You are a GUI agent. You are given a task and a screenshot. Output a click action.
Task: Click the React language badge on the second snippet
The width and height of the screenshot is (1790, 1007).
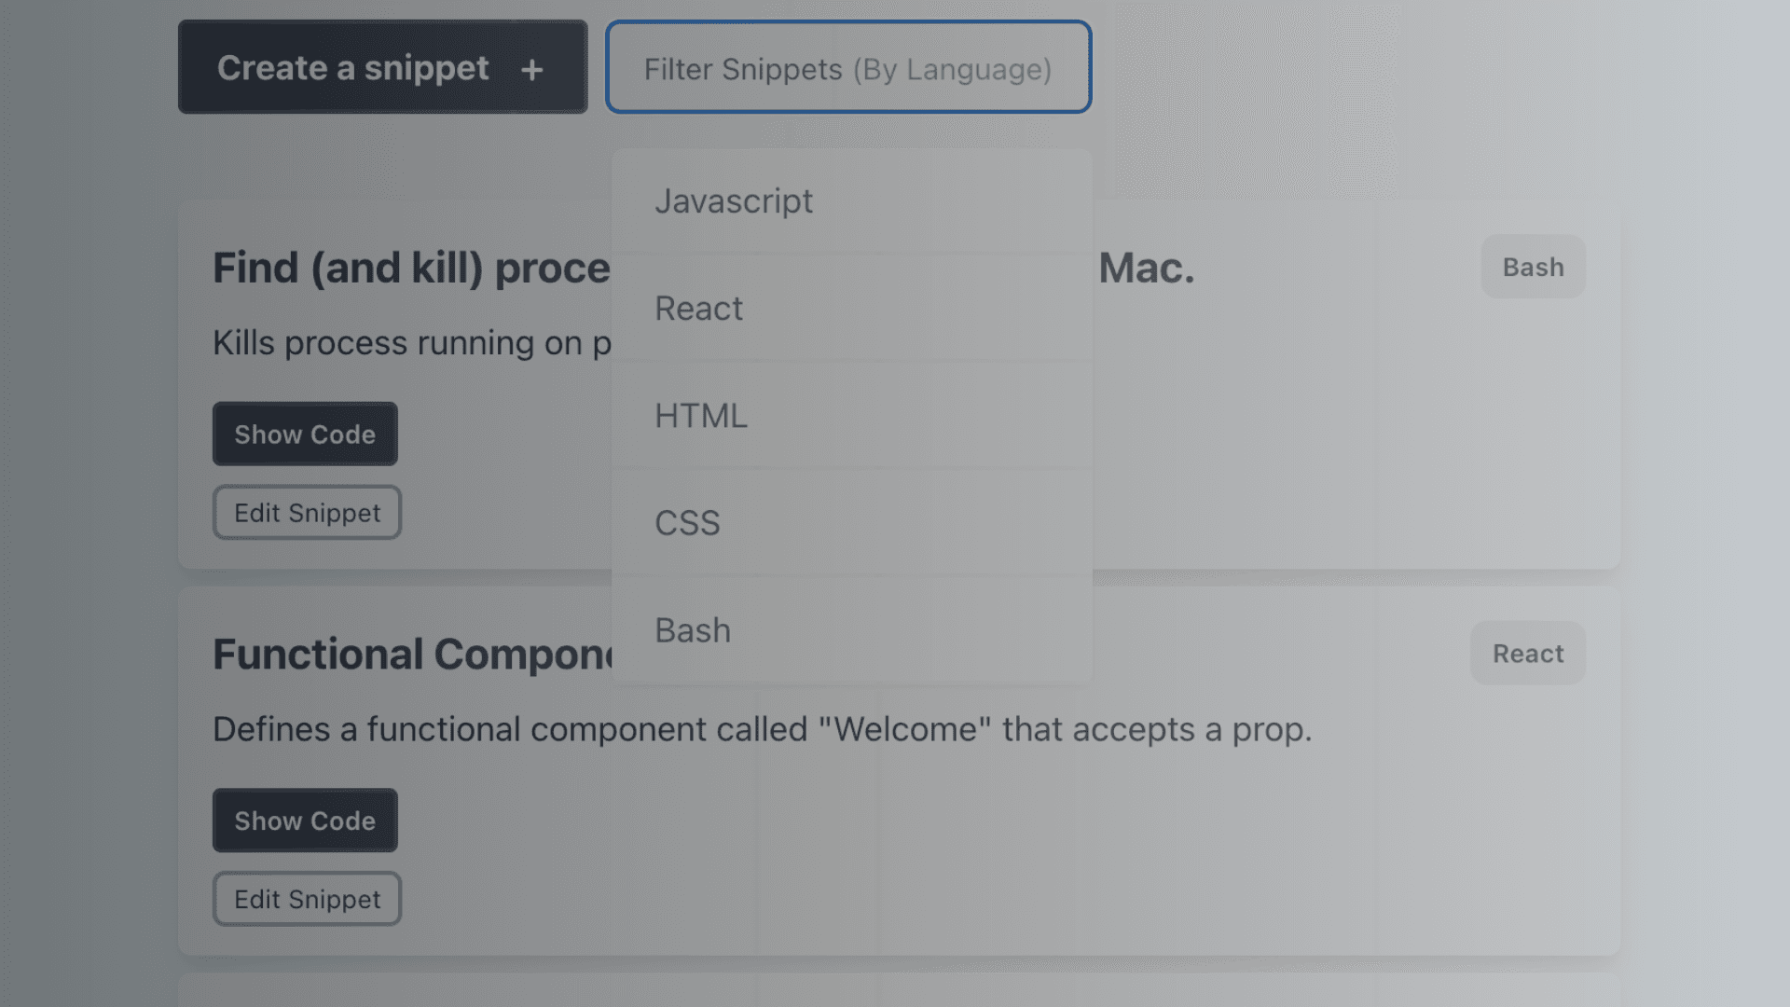click(1527, 653)
